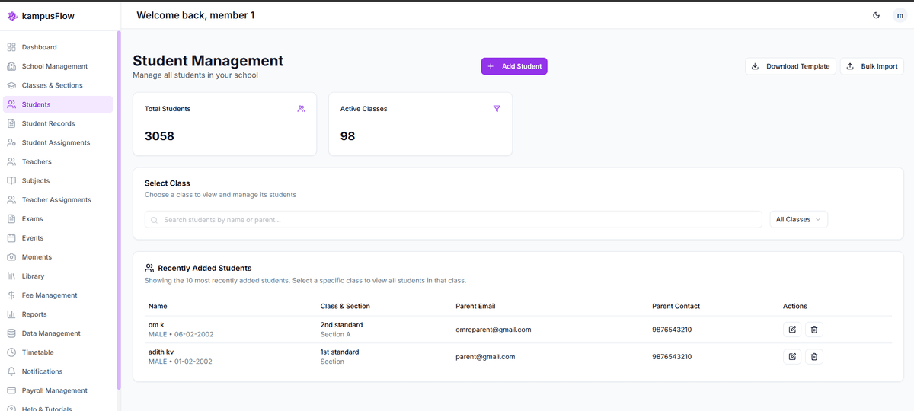Click the Student Assignments icon
This screenshot has width=914, height=411.
click(11, 142)
